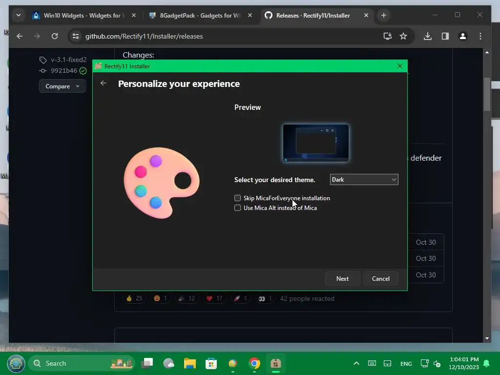Install app icon in address bar
Viewport: 500px width, 375px height.
[x=387, y=36]
